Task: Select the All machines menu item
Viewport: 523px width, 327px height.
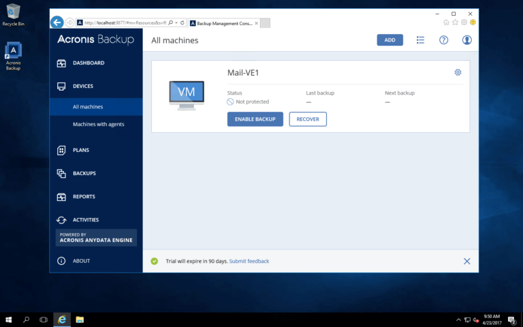Action: coord(96,107)
